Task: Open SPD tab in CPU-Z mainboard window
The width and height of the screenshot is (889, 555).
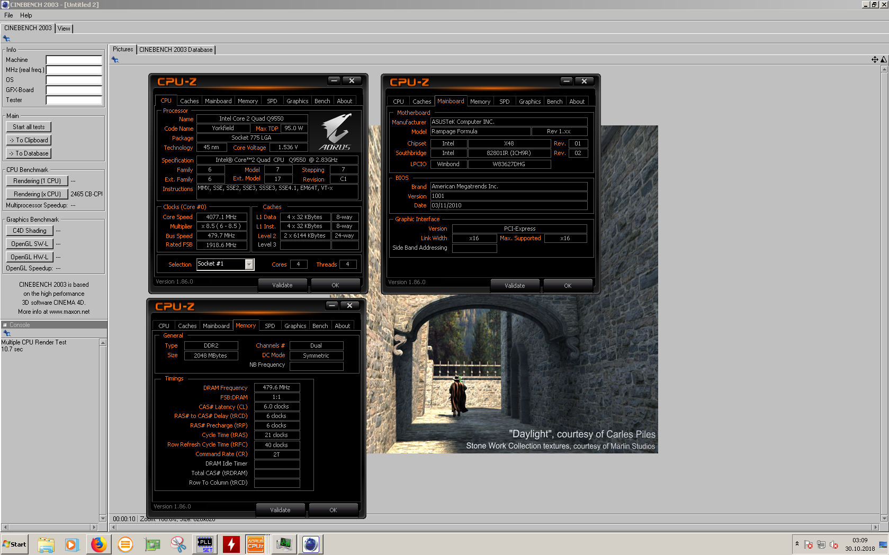Action: [x=505, y=102]
